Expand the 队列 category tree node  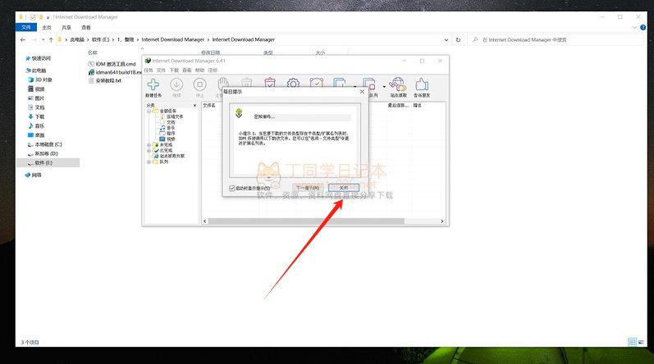click(x=149, y=162)
